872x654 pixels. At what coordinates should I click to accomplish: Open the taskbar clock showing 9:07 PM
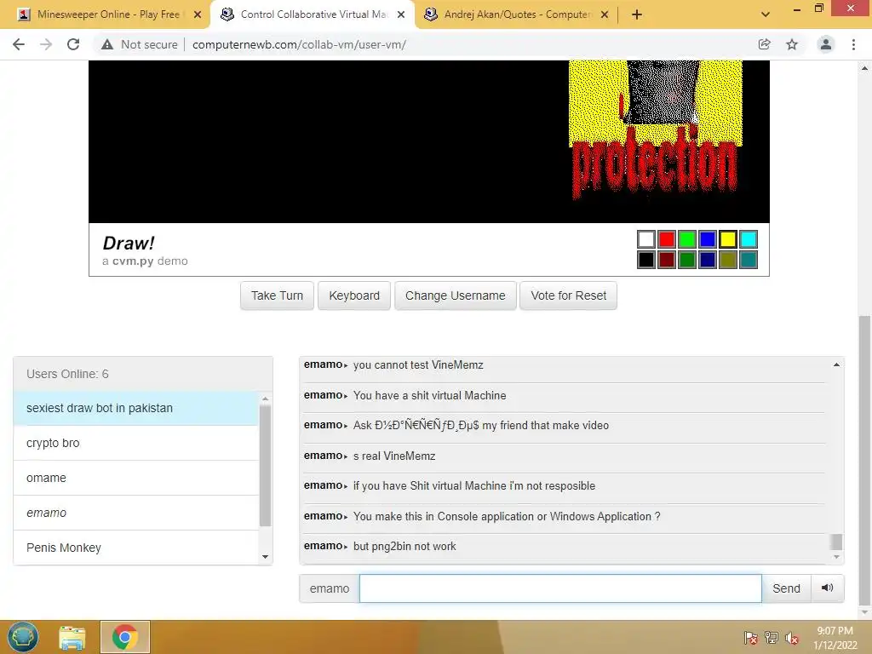click(835, 638)
